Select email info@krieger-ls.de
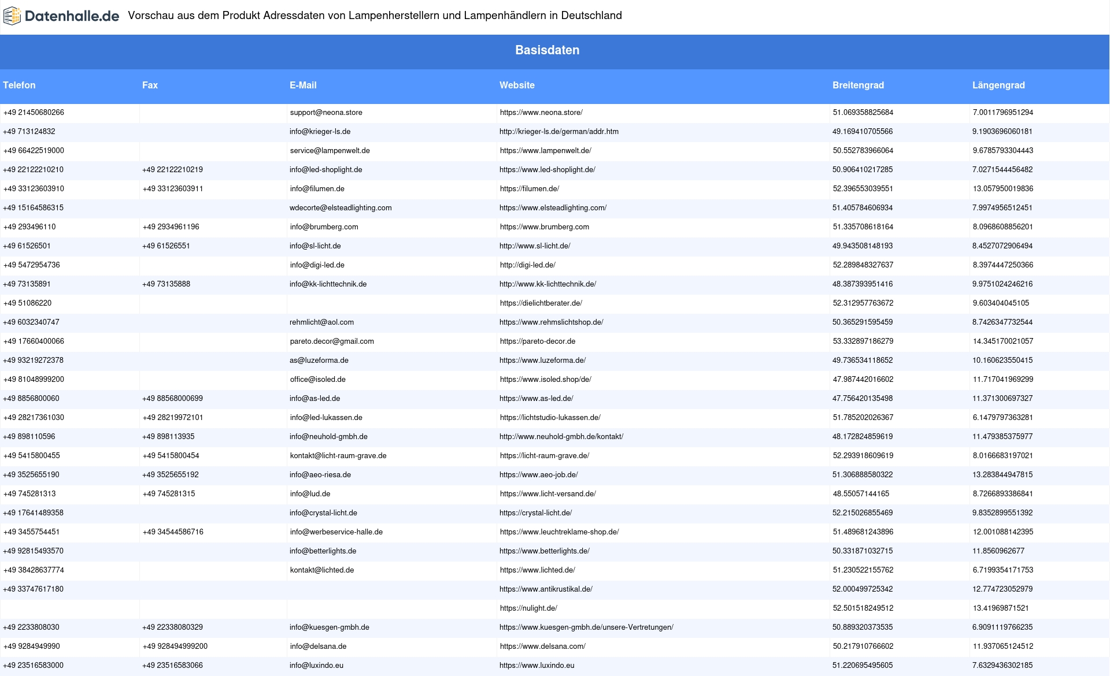The width and height of the screenshot is (1110, 676). [x=320, y=132]
